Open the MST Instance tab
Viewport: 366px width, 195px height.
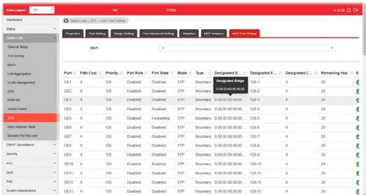pyautogui.click(x=214, y=34)
